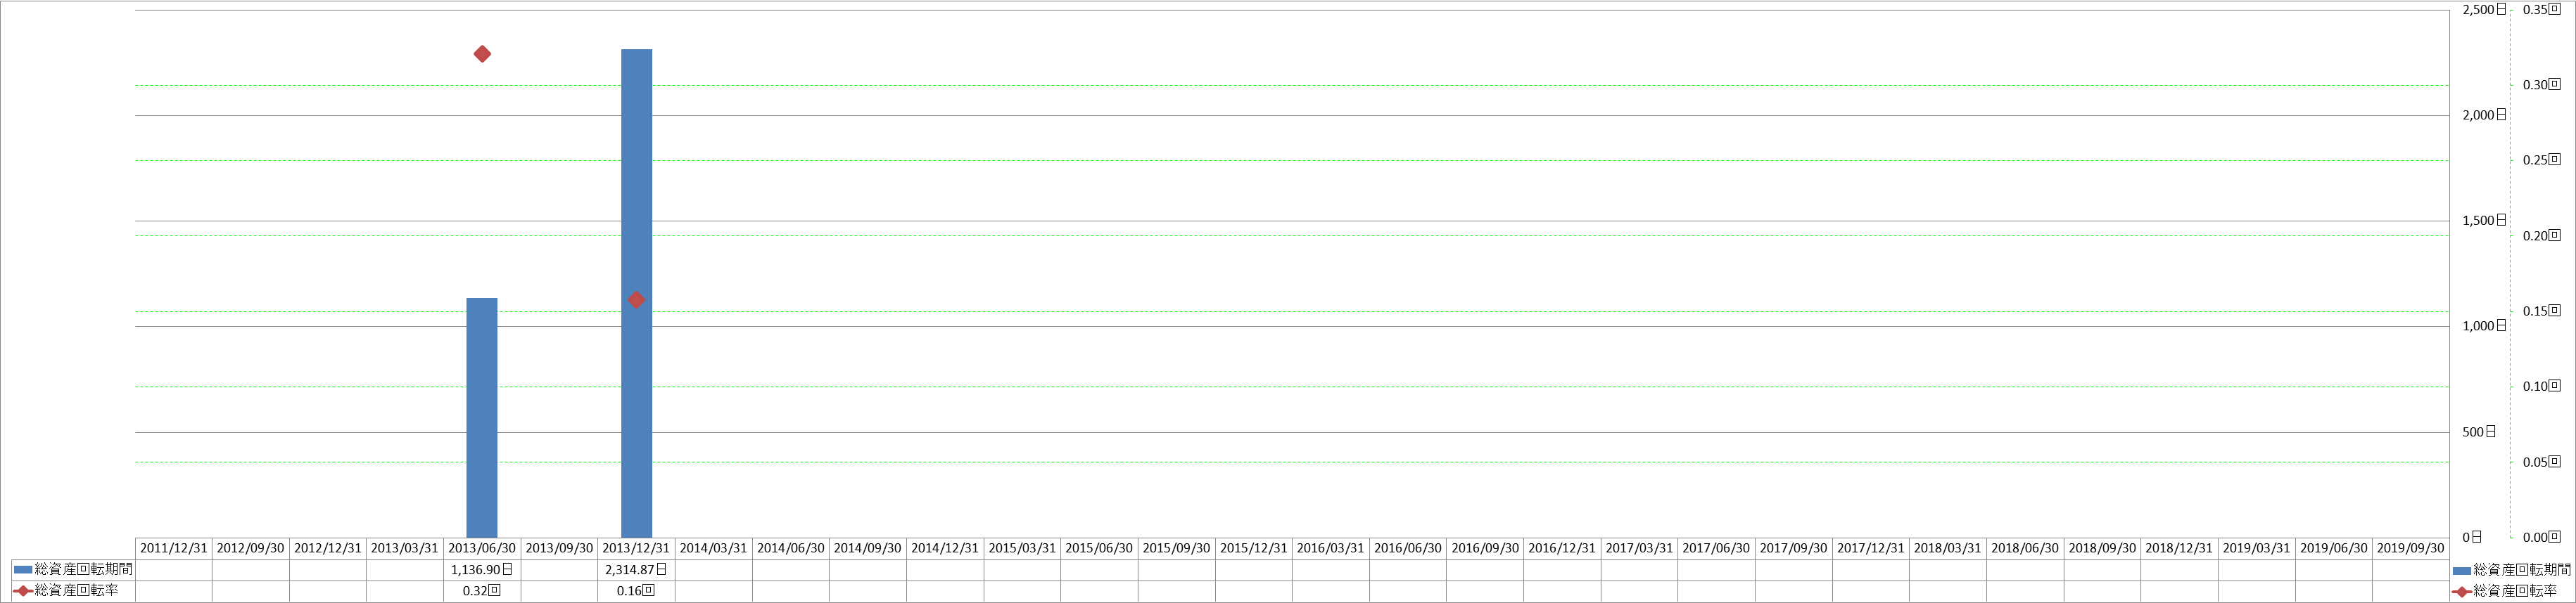The width and height of the screenshot is (2576, 603).
Task: Click the 2014/12/31 date label
Action: tap(945, 548)
